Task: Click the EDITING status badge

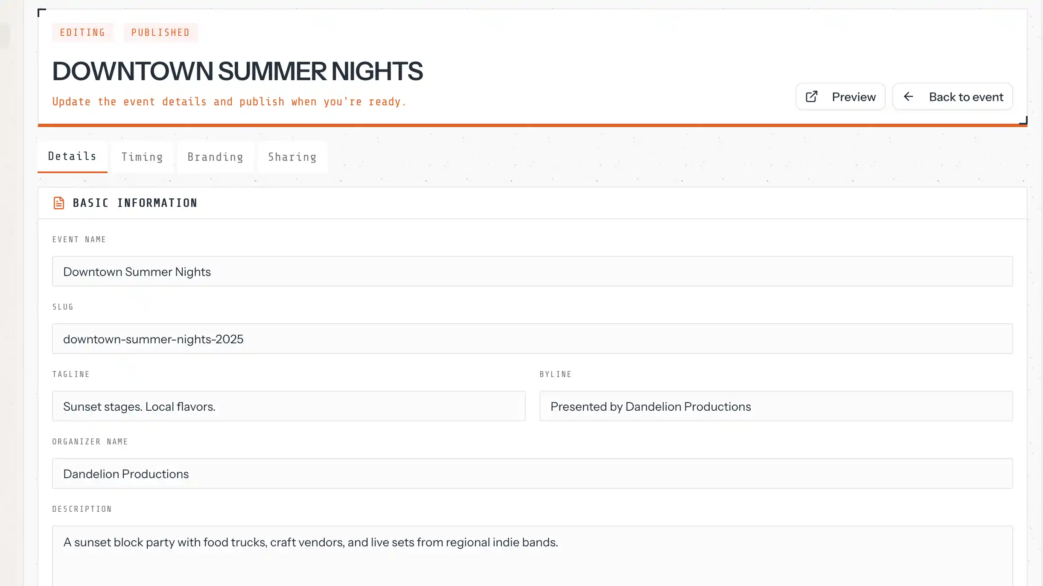Action: (x=83, y=32)
